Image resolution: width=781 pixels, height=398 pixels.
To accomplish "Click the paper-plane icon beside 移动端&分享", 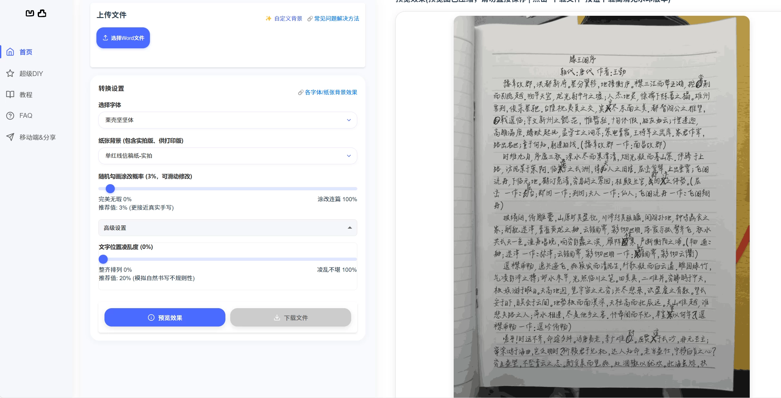I will pos(10,137).
